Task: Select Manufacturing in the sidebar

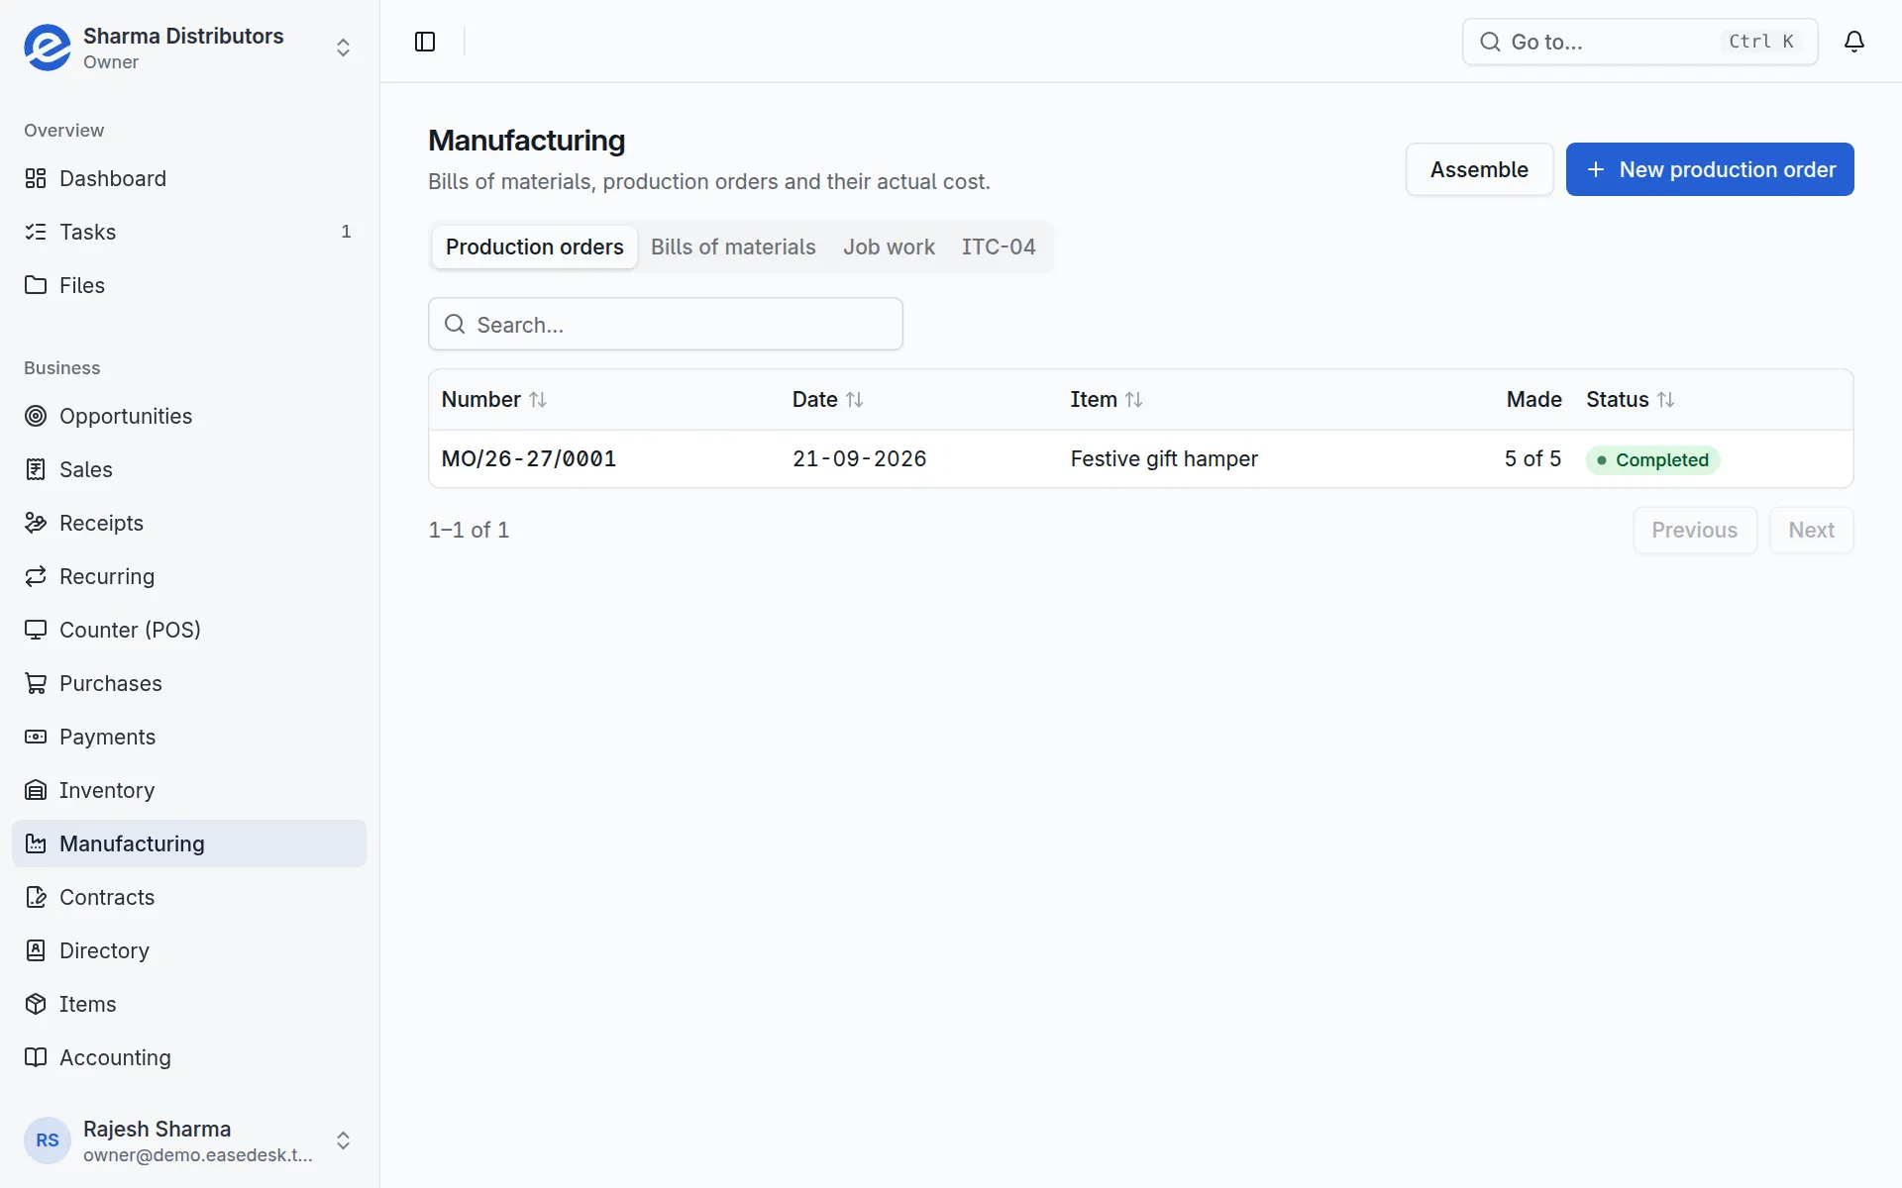Action: (x=189, y=843)
